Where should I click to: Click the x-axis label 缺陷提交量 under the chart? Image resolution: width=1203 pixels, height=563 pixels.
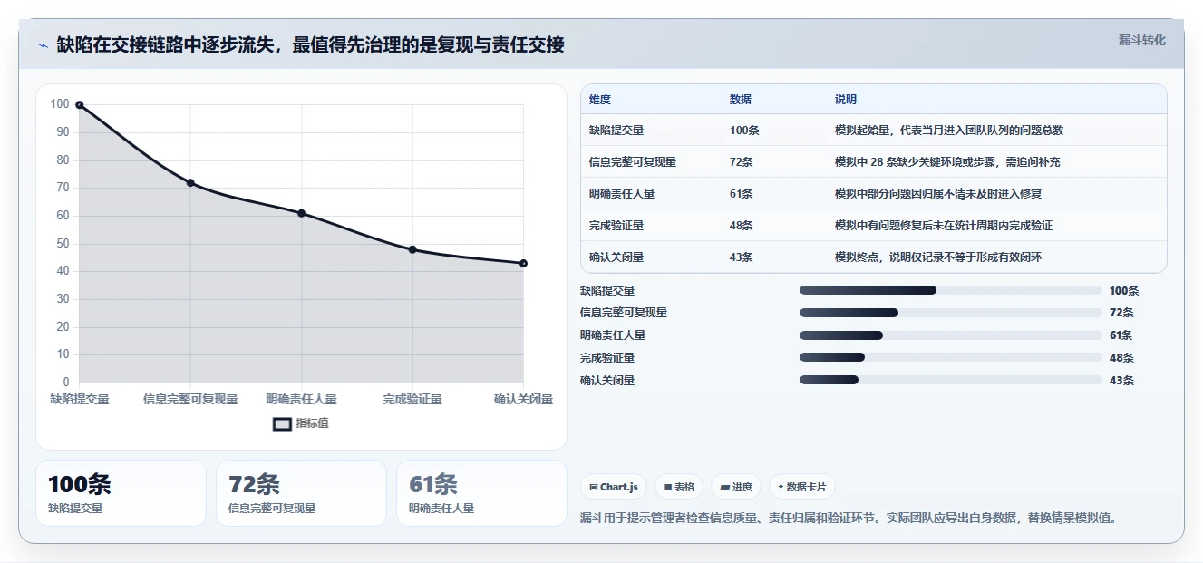80,399
